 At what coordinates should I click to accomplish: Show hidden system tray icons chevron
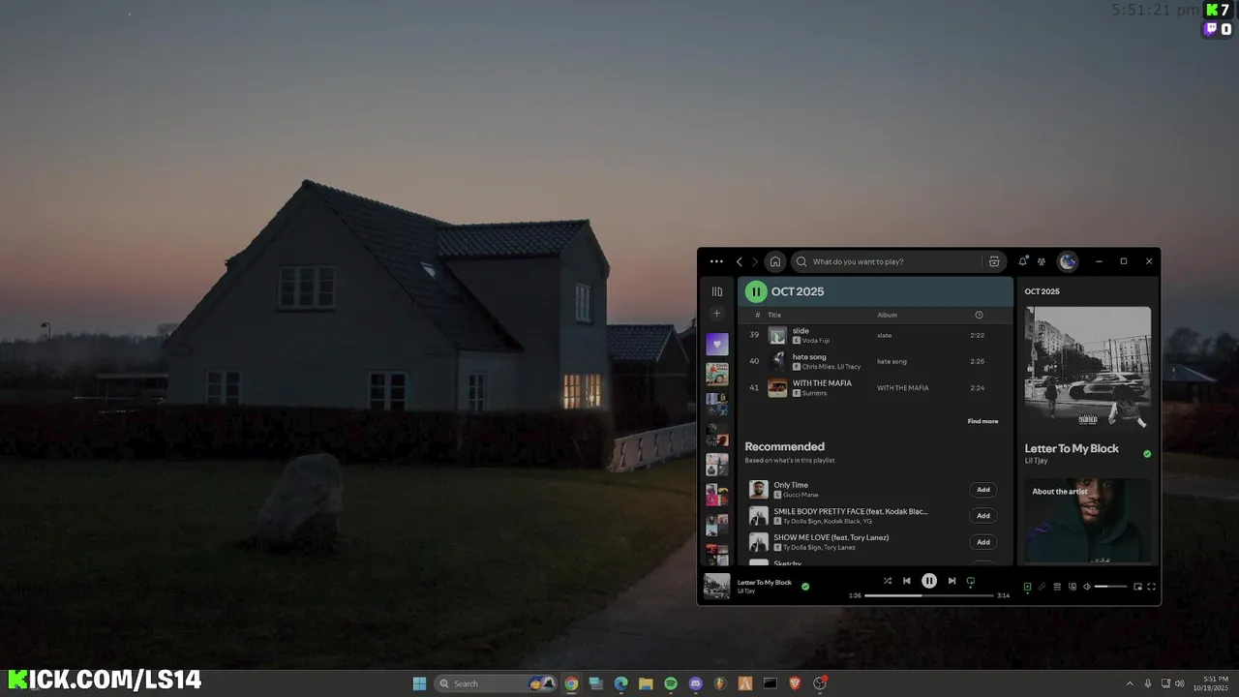point(1130,683)
